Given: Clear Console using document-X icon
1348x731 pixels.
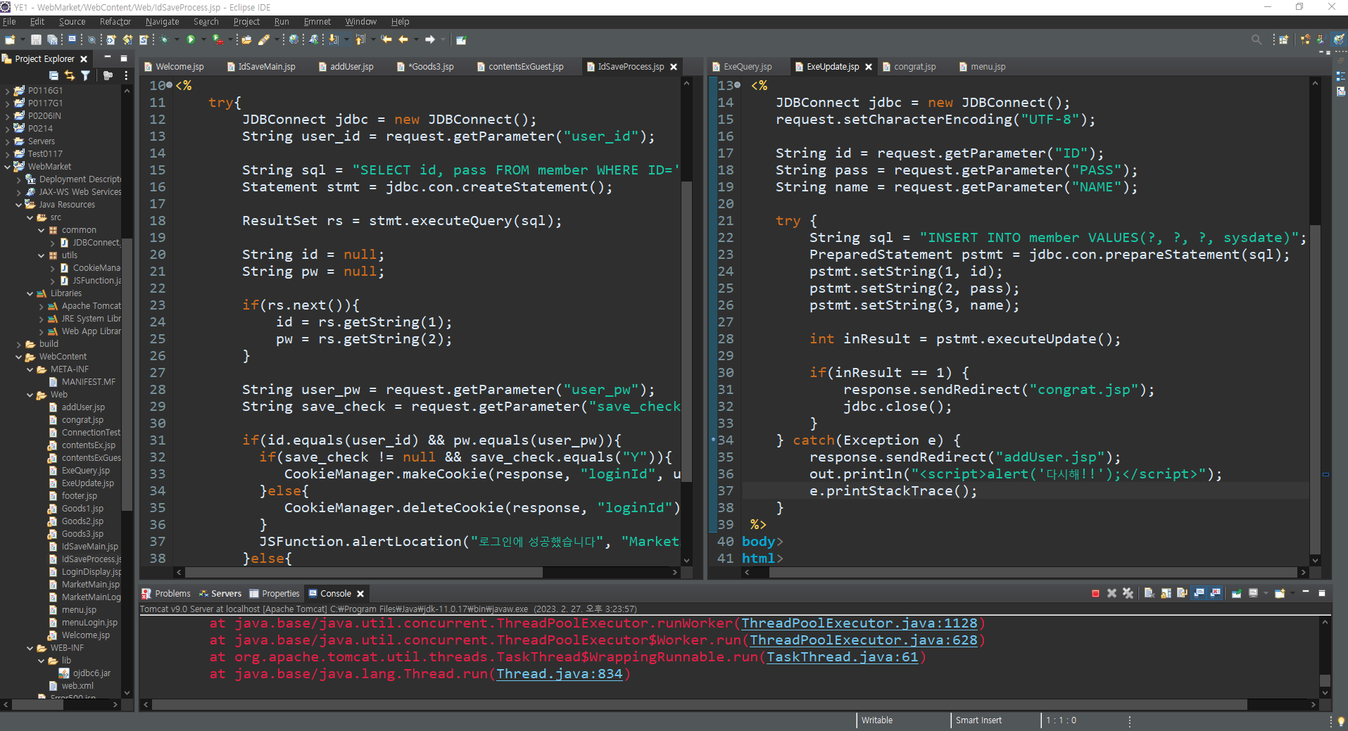Looking at the screenshot, I should point(1149,594).
